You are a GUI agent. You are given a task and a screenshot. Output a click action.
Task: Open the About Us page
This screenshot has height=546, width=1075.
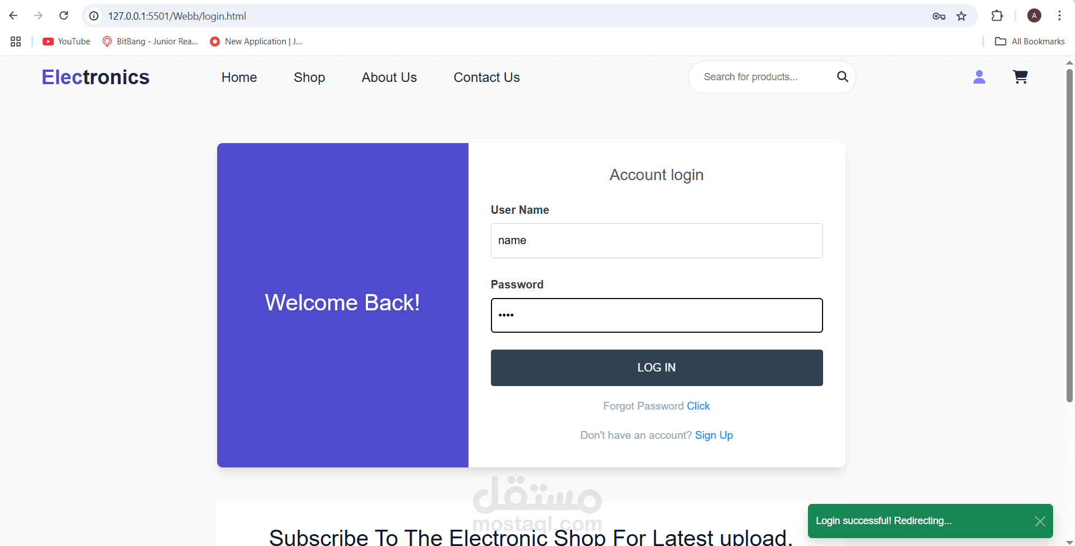click(x=389, y=77)
